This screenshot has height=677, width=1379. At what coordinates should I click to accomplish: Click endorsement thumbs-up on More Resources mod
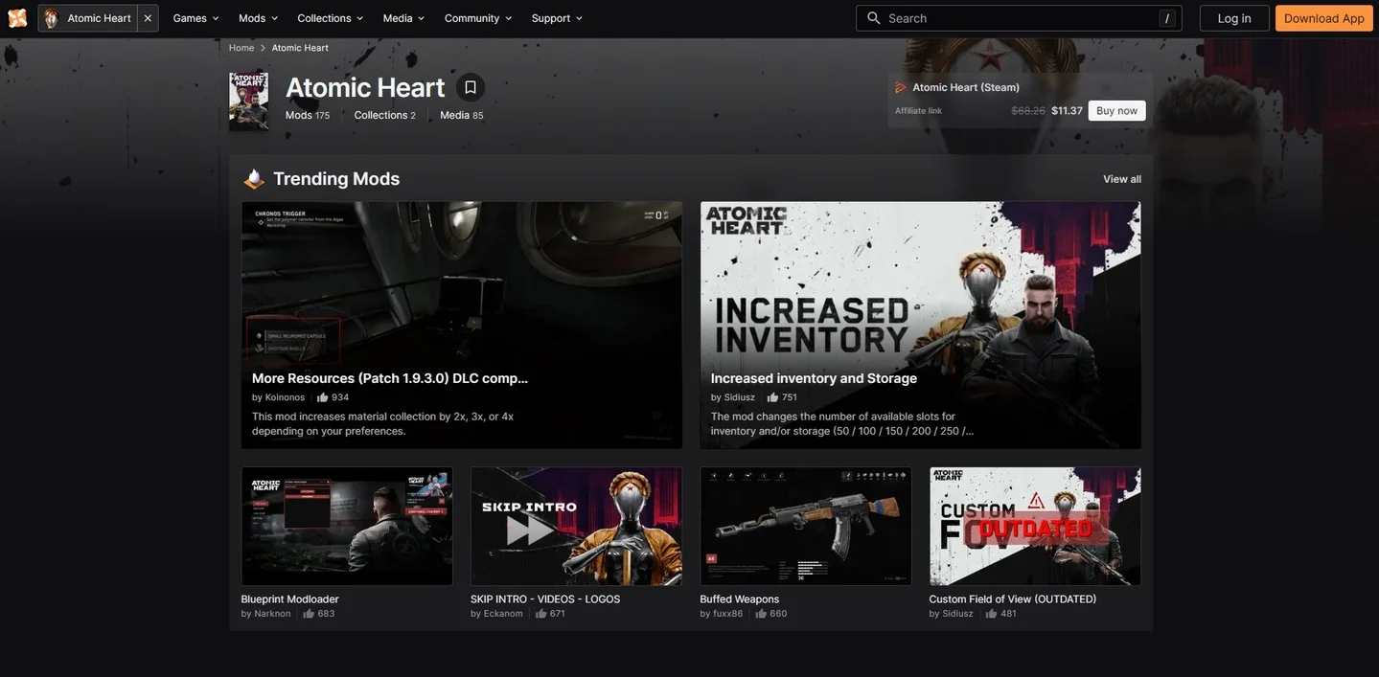[x=323, y=397]
